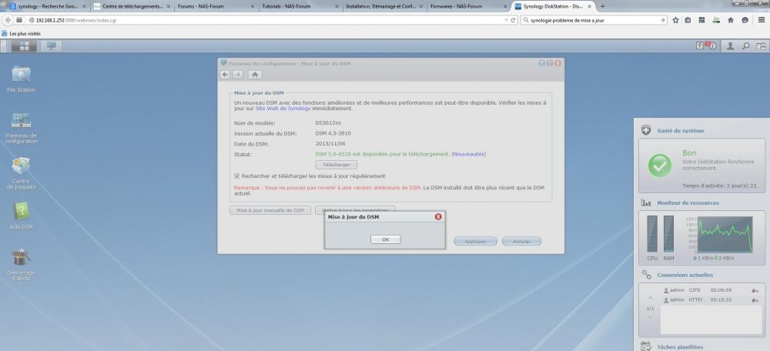Click the 'DS3612xs' model name text

327,122
